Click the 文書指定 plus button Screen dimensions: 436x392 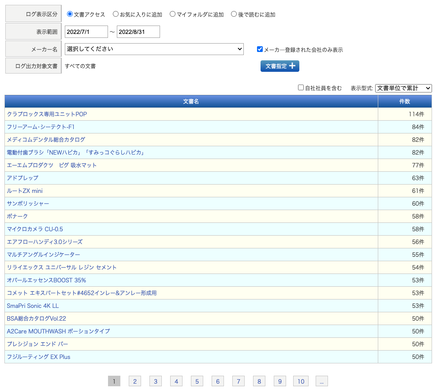(x=280, y=66)
